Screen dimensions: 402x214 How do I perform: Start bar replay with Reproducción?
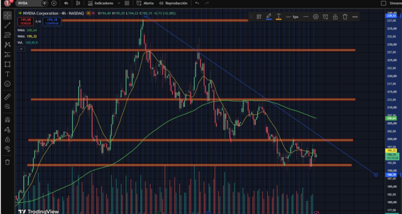click(x=173, y=3)
